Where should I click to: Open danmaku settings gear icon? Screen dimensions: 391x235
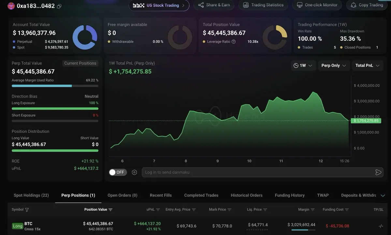pos(134,172)
